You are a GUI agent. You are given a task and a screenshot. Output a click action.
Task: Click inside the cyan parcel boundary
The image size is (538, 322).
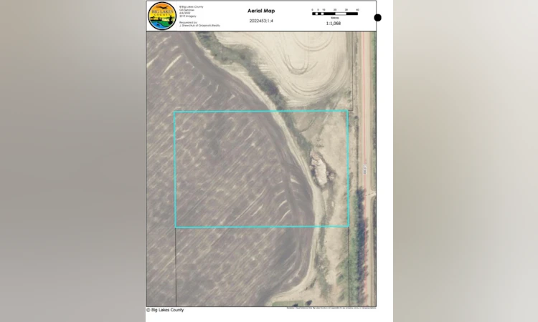pyautogui.click(x=261, y=169)
